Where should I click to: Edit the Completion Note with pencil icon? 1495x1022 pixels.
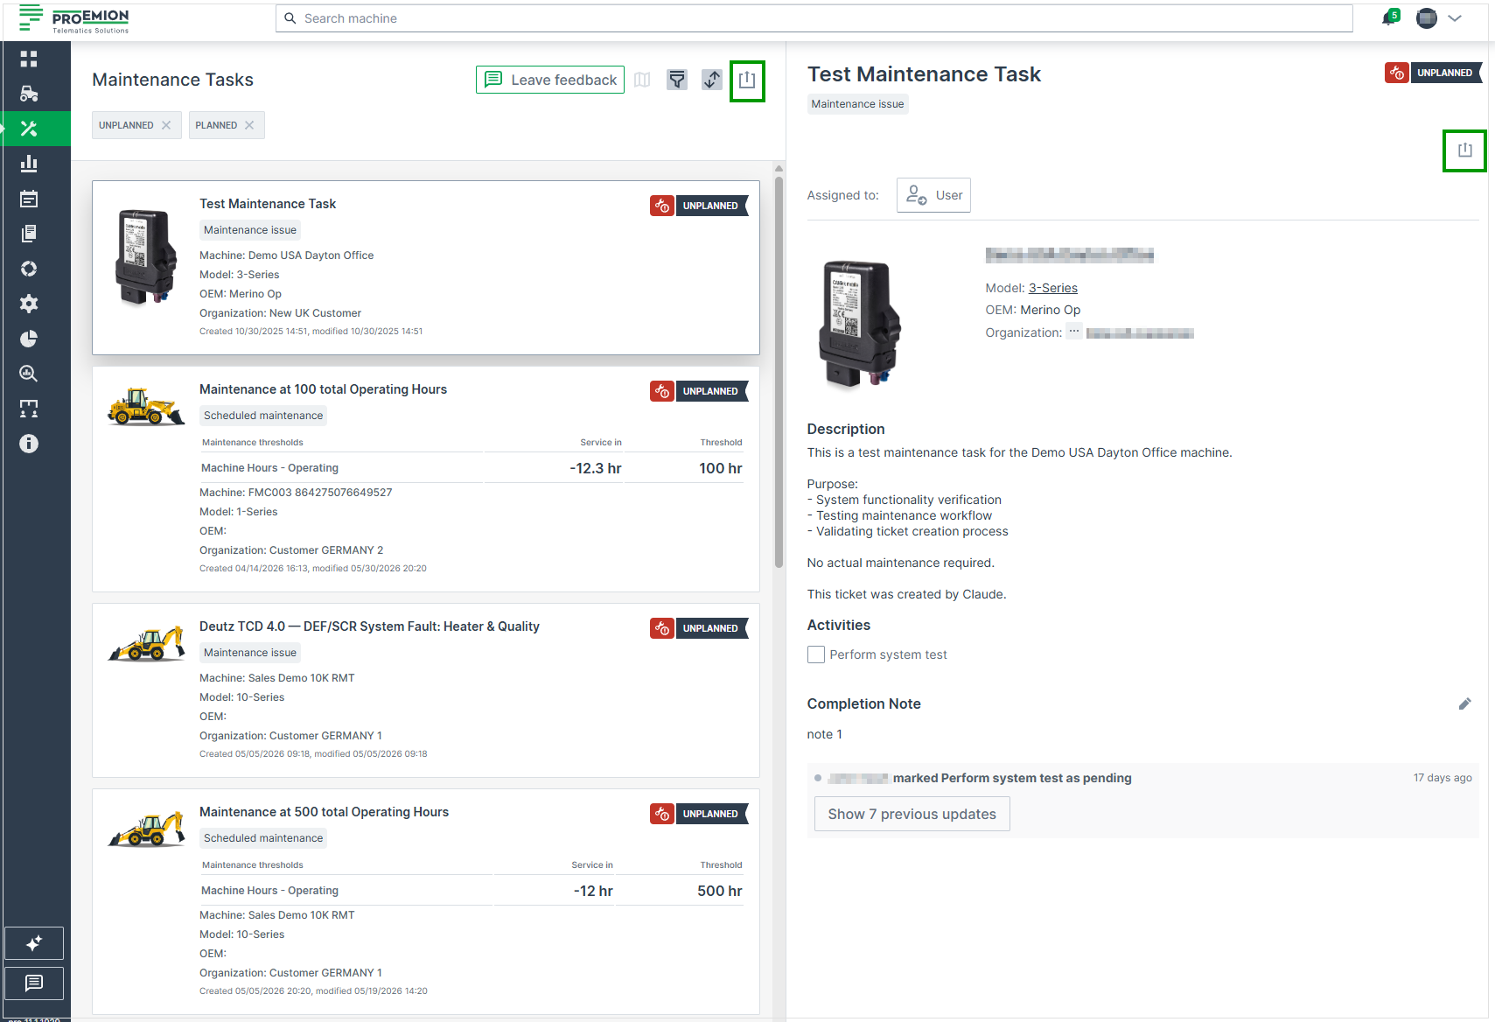click(1464, 703)
